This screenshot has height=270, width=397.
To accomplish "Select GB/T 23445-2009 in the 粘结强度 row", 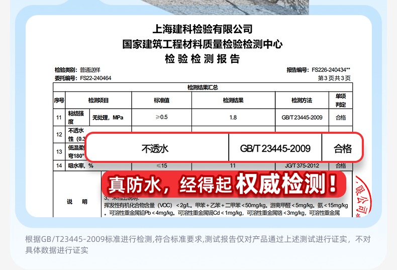I will click(x=302, y=118).
